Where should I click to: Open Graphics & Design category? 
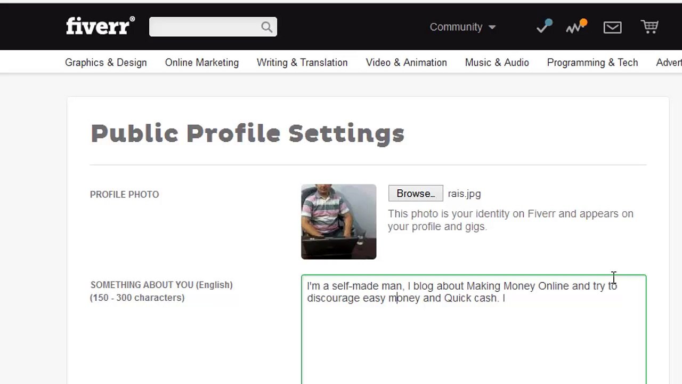click(x=105, y=62)
